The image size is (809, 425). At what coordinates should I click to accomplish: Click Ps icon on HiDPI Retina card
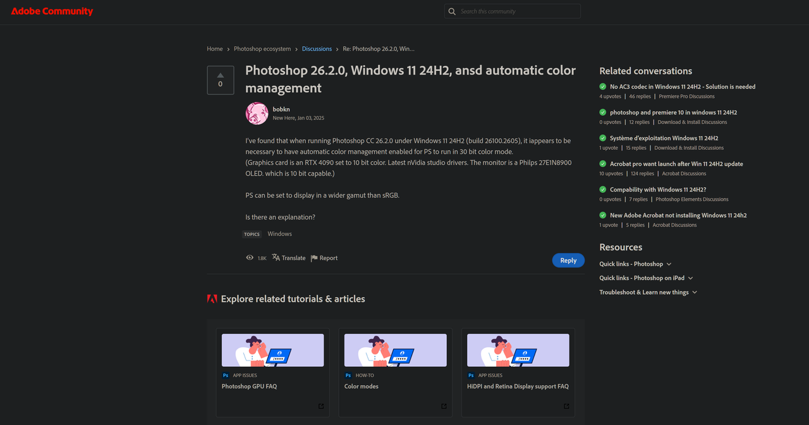coord(471,375)
